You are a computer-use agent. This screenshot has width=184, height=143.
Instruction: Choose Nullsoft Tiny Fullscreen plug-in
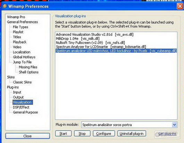(90, 43)
